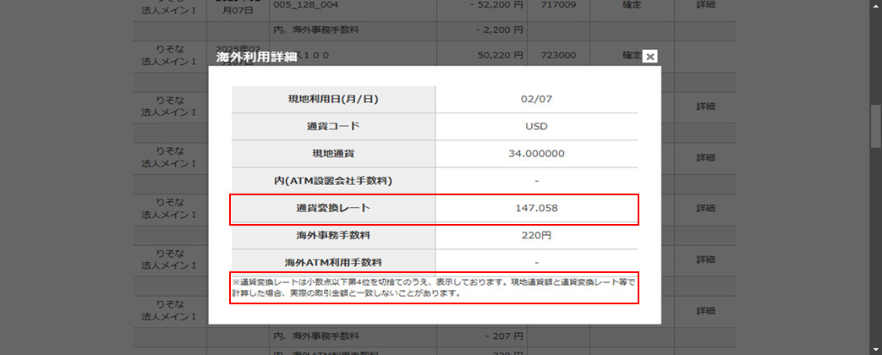Click approval number 723000 in the table
Viewport: 882px width, 355px height.
pos(557,55)
